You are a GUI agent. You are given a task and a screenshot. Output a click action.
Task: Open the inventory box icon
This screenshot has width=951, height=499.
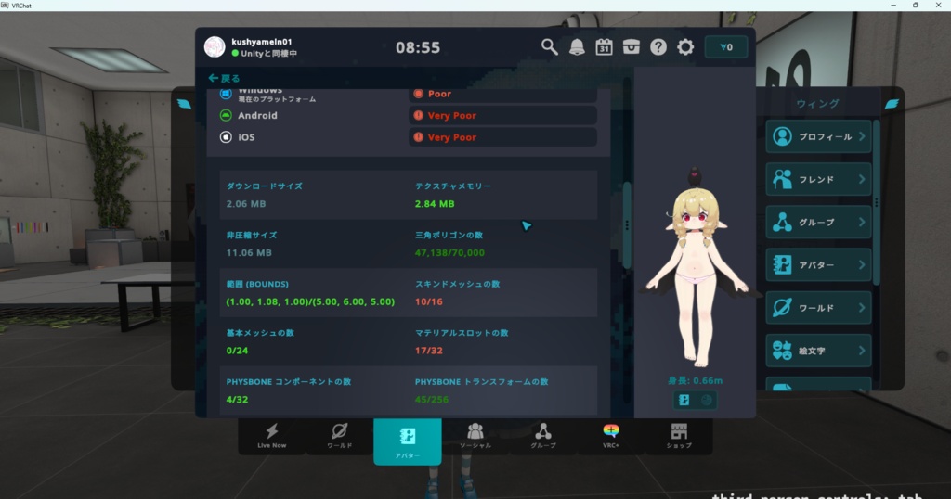[631, 46]
